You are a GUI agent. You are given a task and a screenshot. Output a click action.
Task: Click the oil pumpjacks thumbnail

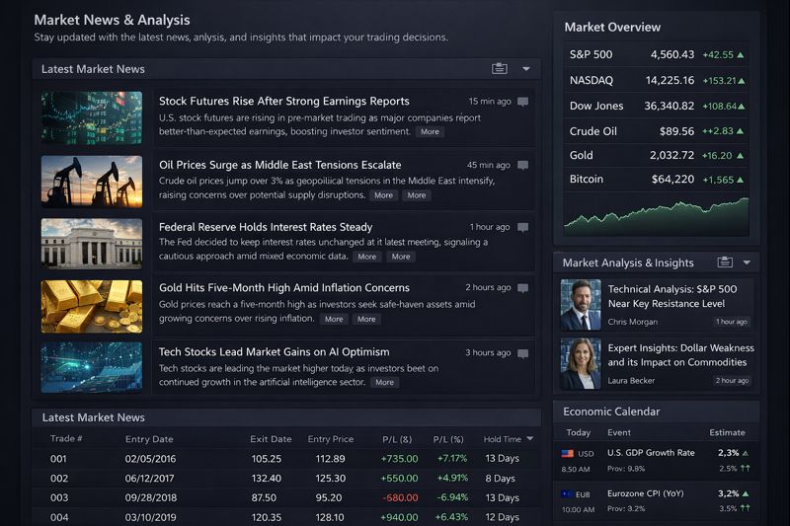click(x=92, y=182)
